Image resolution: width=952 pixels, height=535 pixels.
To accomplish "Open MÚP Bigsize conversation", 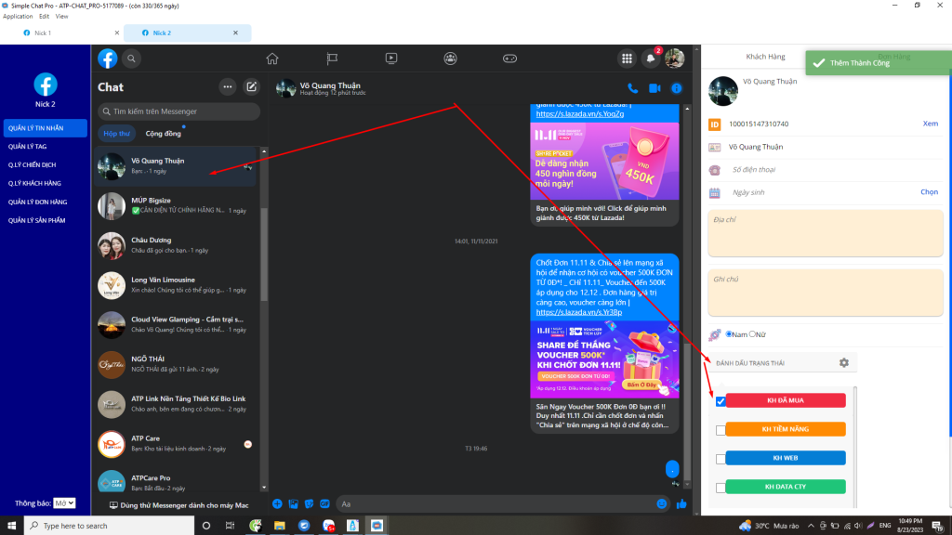I will click(x=176, y=205).
